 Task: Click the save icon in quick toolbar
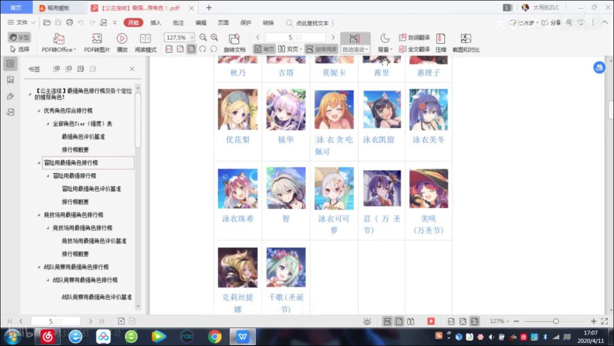pyautogui.click(x=58, y=23)
